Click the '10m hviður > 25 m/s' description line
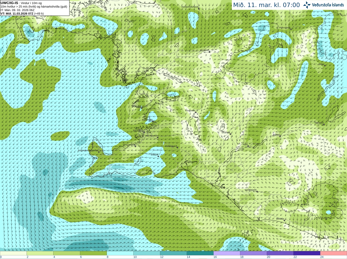347x259 pixels. 34,6
